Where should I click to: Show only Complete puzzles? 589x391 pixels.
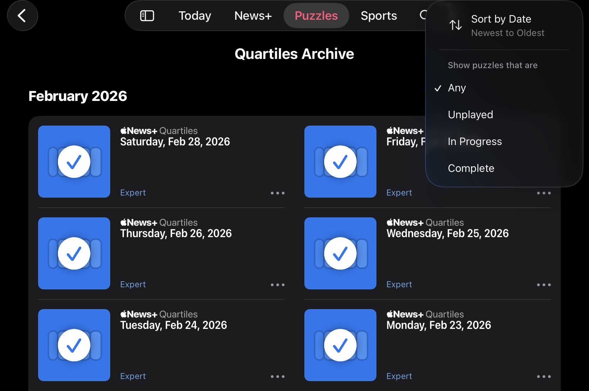coord(471,168)
